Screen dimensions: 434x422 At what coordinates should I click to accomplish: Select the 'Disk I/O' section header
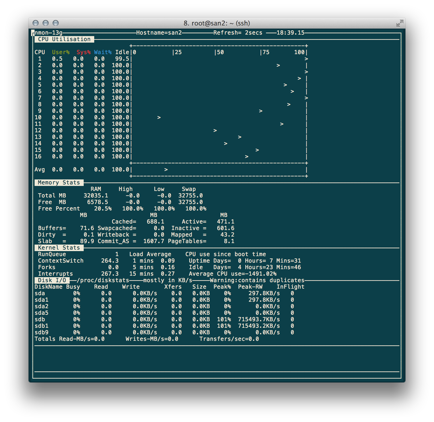tap(52, 280)
